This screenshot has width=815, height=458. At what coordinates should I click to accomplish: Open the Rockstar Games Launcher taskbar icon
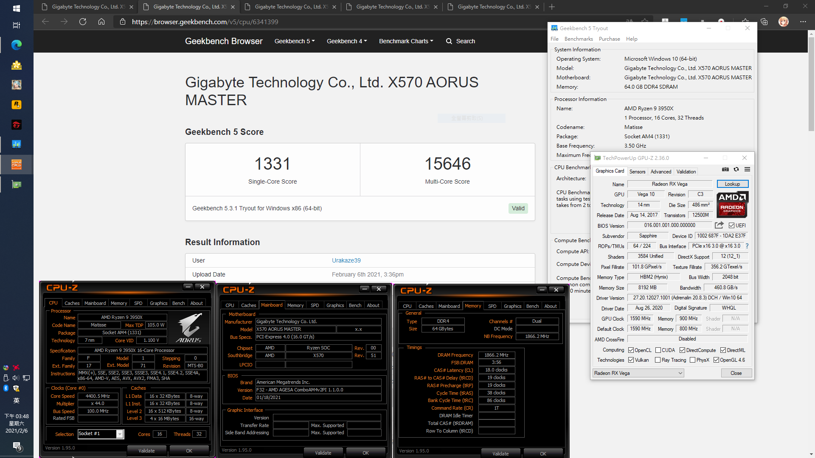(x=17, y=104)
